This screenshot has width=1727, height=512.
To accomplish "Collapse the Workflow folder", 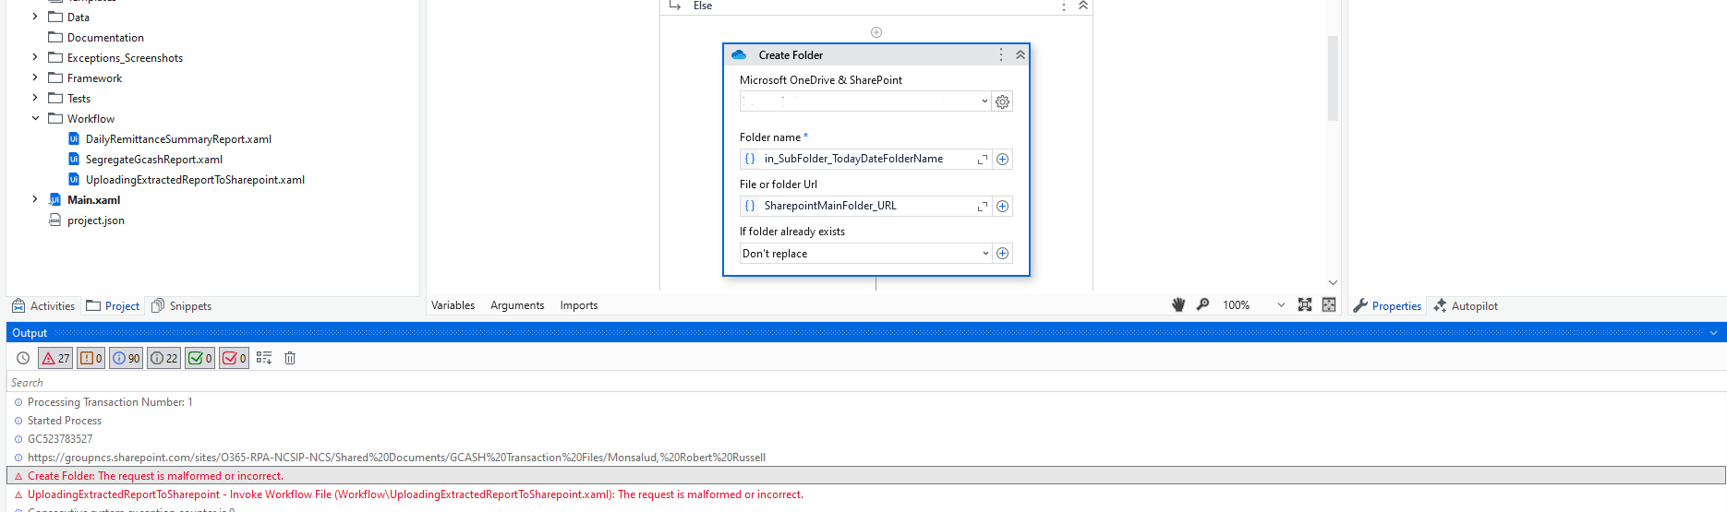I will [x=35, y=118].
